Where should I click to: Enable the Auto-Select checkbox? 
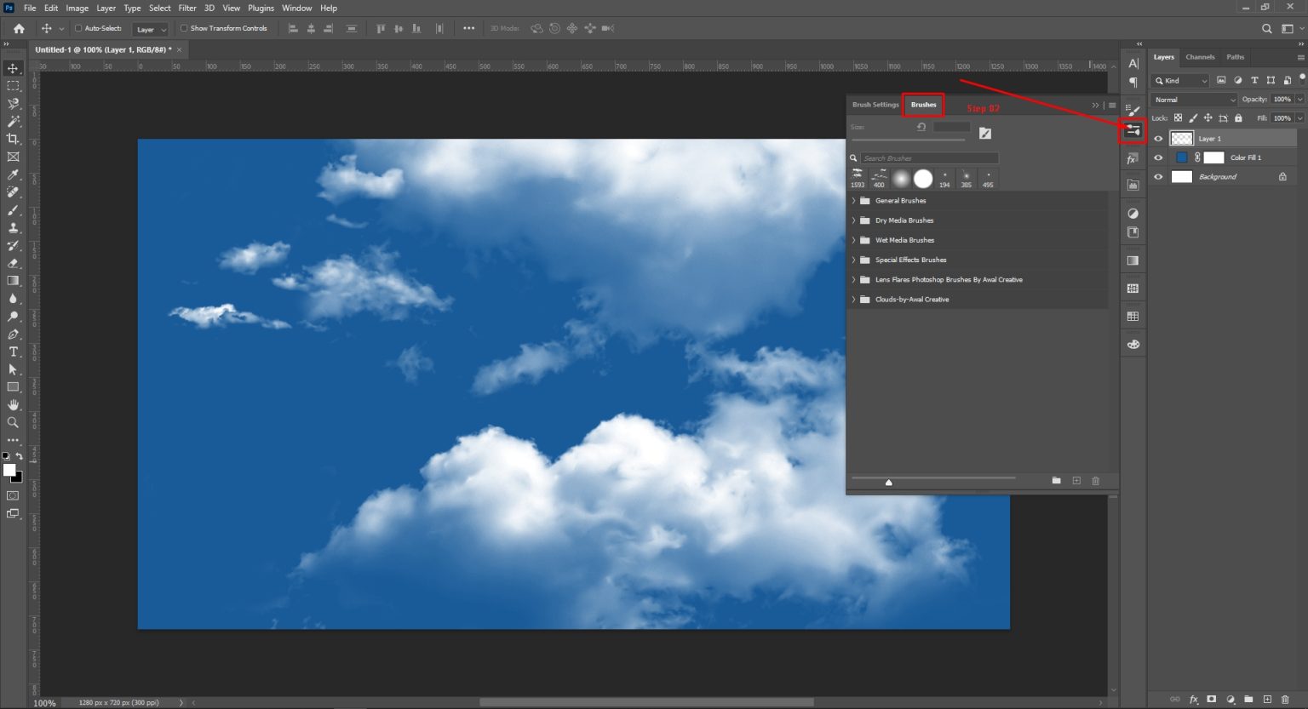pos(78,28)
